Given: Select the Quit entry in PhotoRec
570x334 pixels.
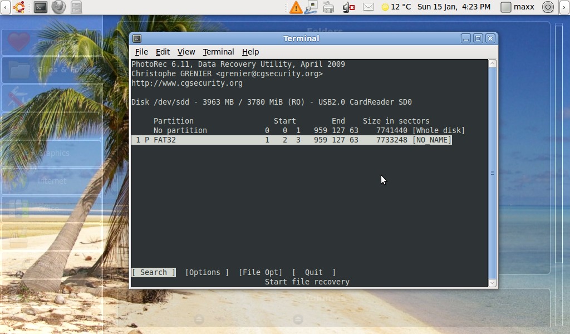Looking at the screenshot, I should pos(314,272).
